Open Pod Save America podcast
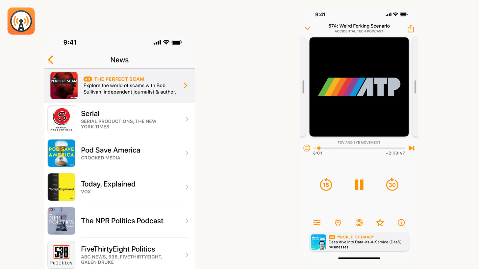479x269 pixels. pyautogui.click(x=119, y=153)
